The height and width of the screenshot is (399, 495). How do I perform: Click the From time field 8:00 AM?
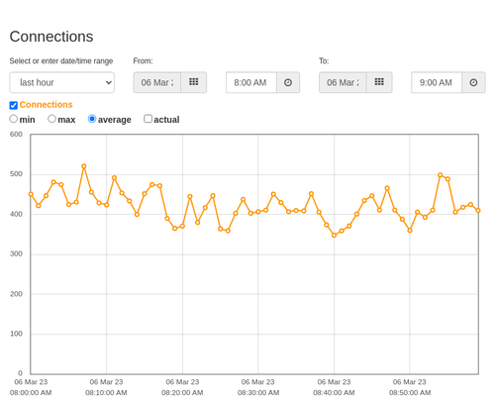[x=251, y=82]
